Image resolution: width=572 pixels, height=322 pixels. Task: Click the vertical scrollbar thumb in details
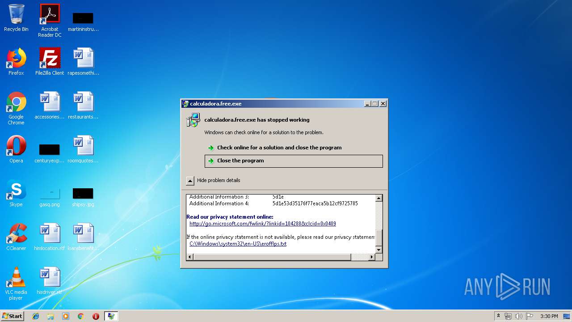tap(379, 237)
